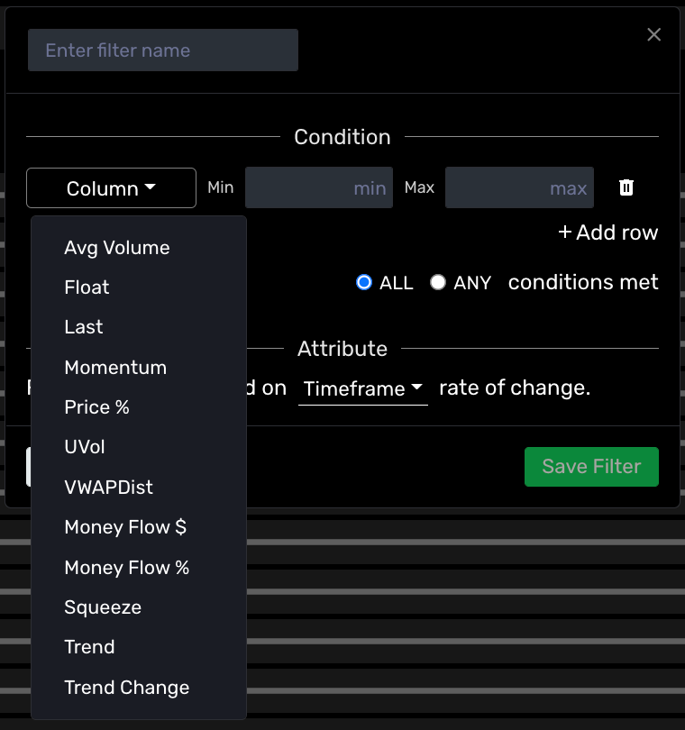The width and height of the screenshot is (685, 730).
Task: Choose Trend Change column option
Action: pyautogui.click(x=127, y=688)
